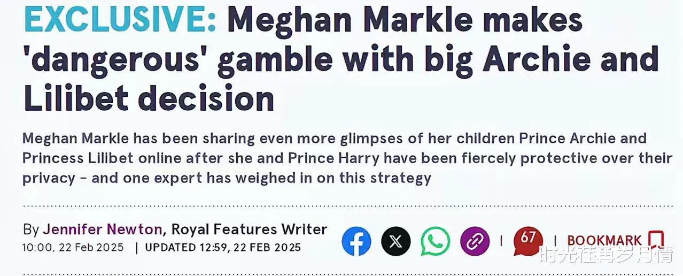Click the word 'By' in the byline
The height and width of the screenshot is (276, 683).
click(31, 230)
